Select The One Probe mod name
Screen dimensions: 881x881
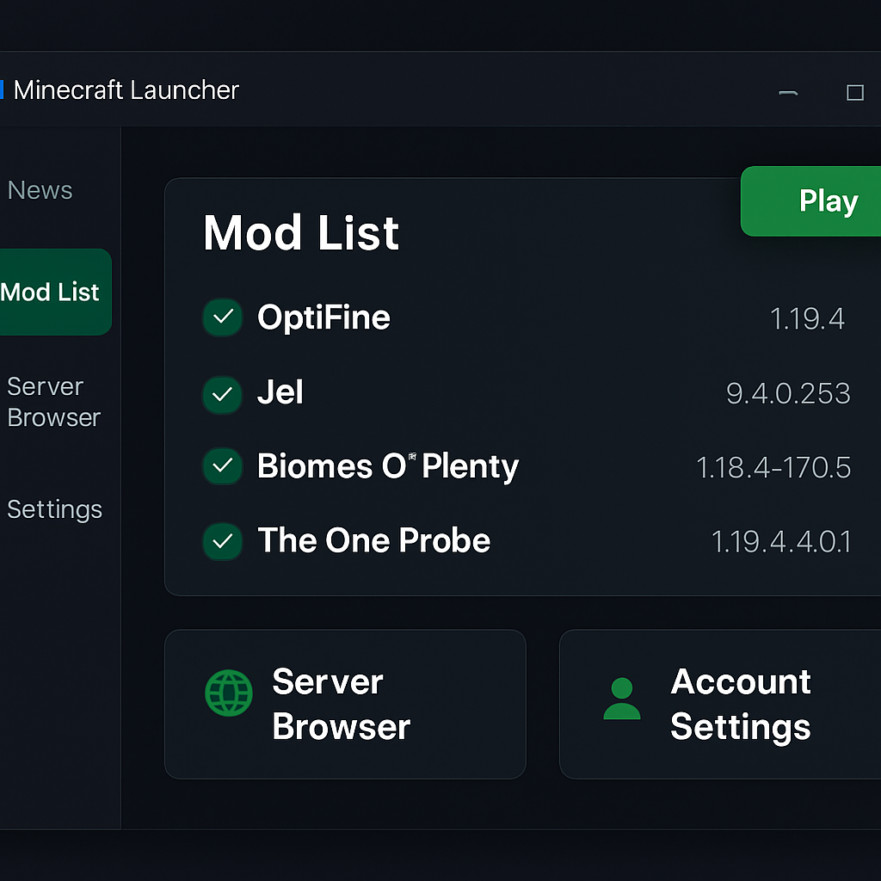pyautogui.click(x=374, y=540)
